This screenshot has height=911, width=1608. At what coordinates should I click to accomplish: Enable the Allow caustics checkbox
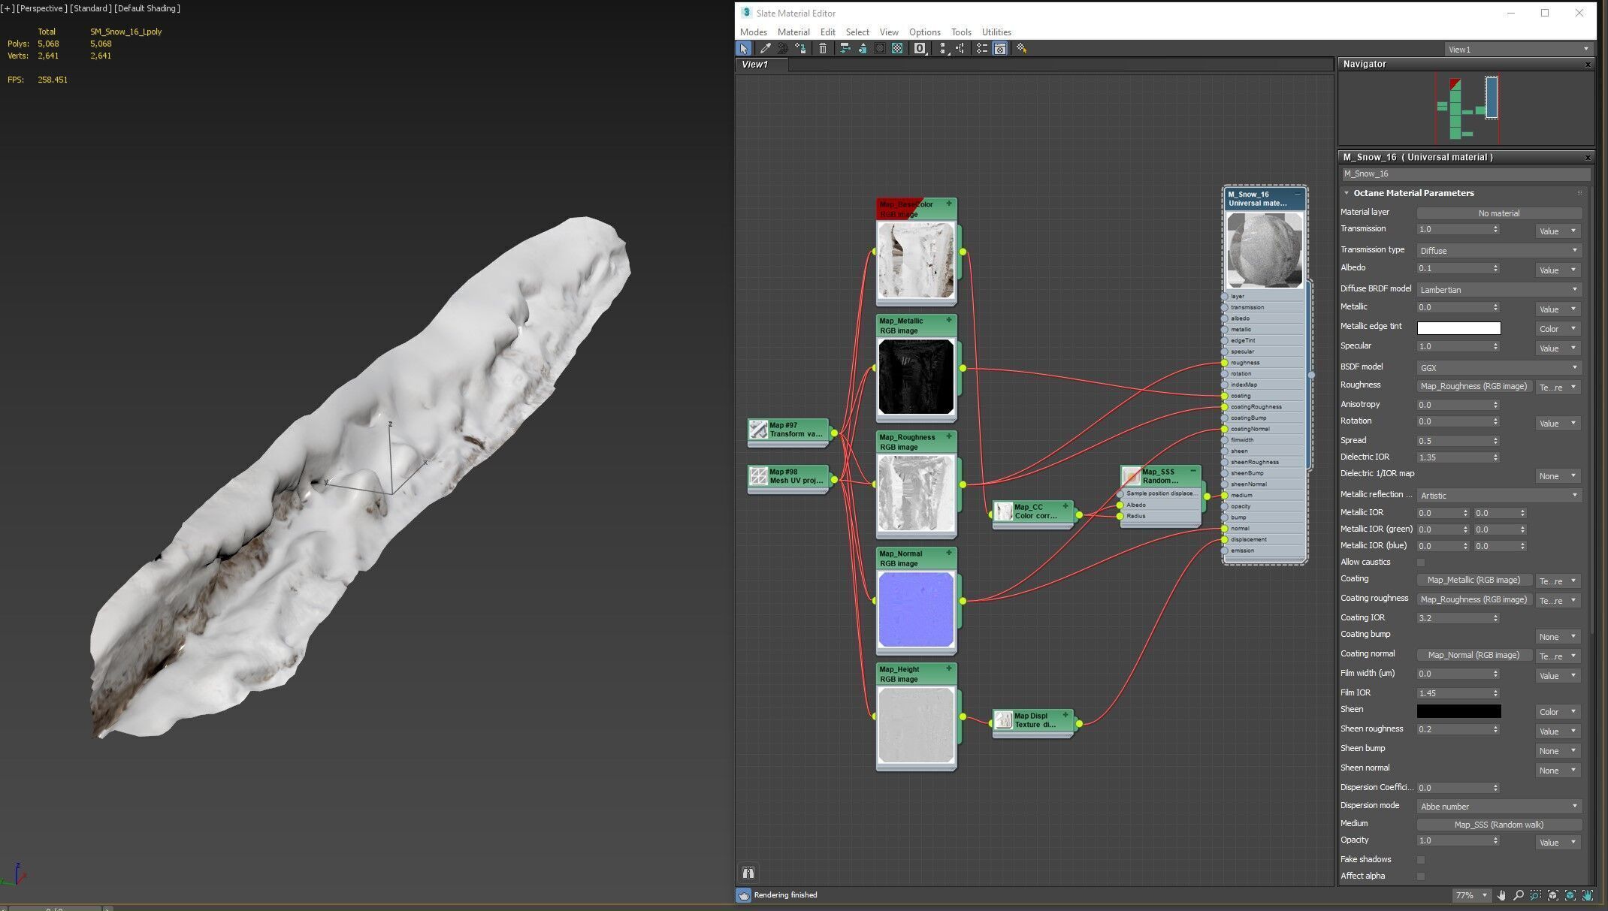click(x=1420, y=563)
